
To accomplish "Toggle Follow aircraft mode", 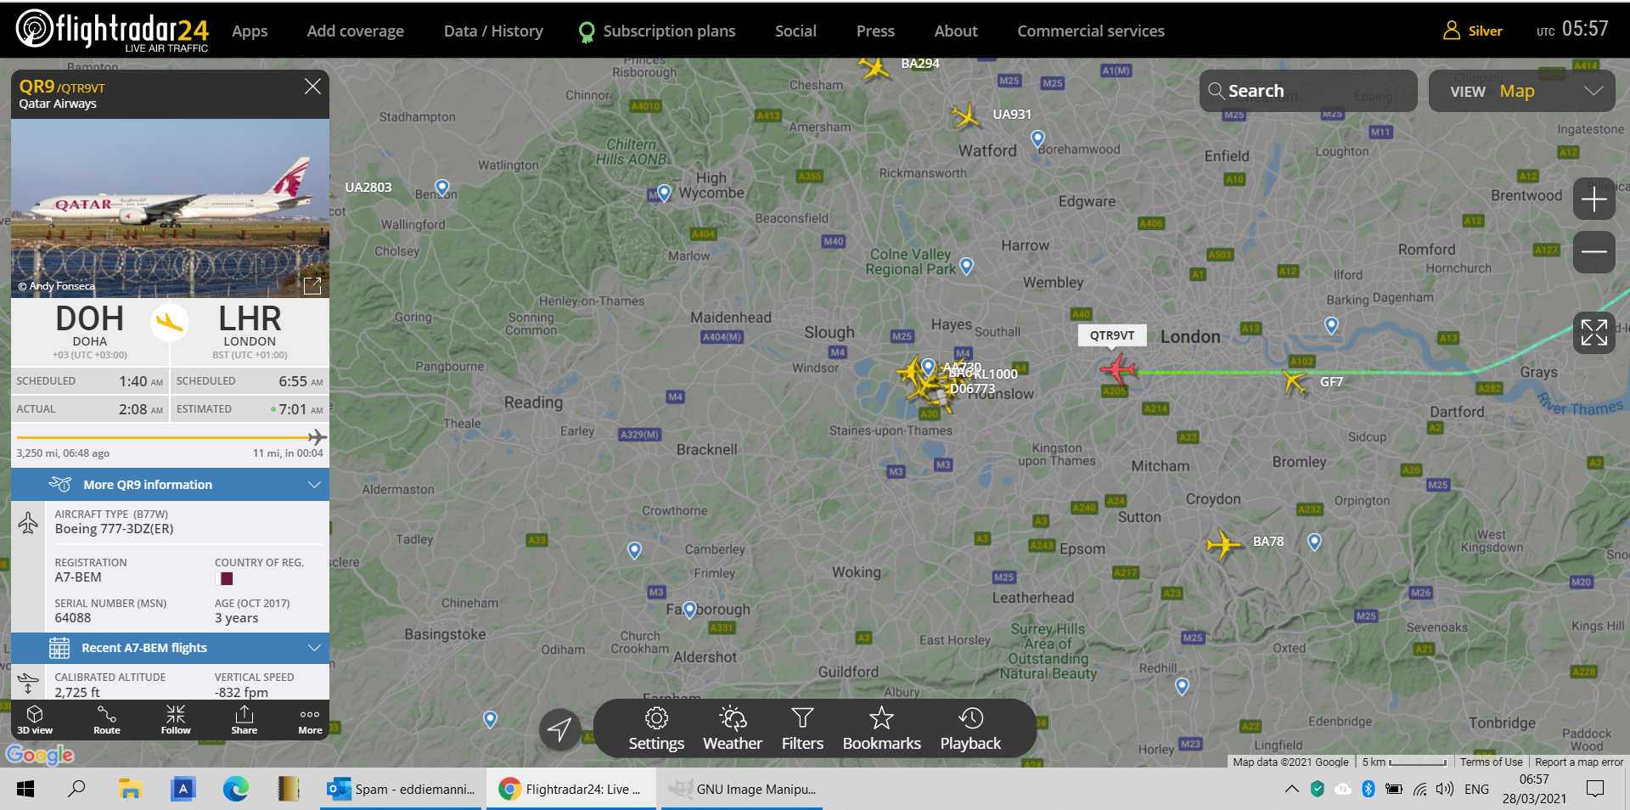I will 176,720.
